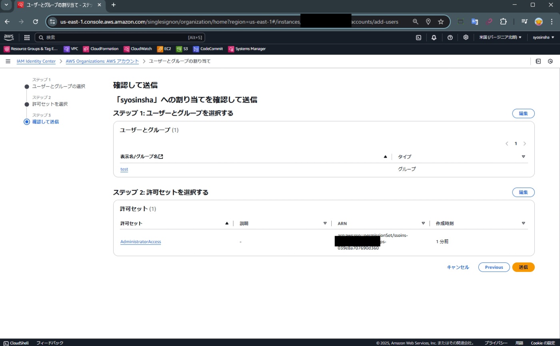Open フィードバック in the footer
560x346 pixels.
point(50,343)
